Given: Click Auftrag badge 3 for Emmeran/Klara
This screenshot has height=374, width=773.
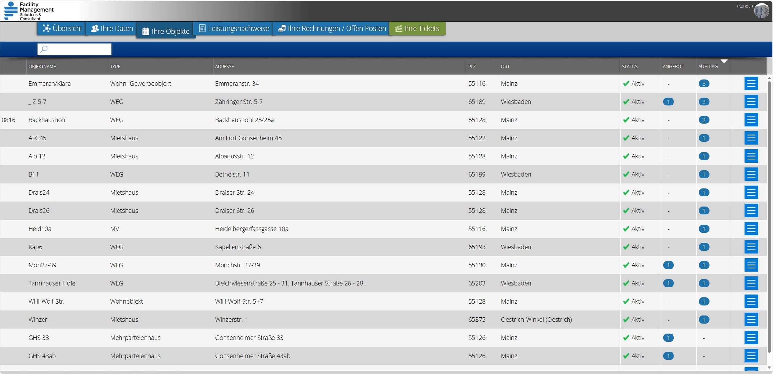Looking at the screenshot, I should click(x=704, y=84).
